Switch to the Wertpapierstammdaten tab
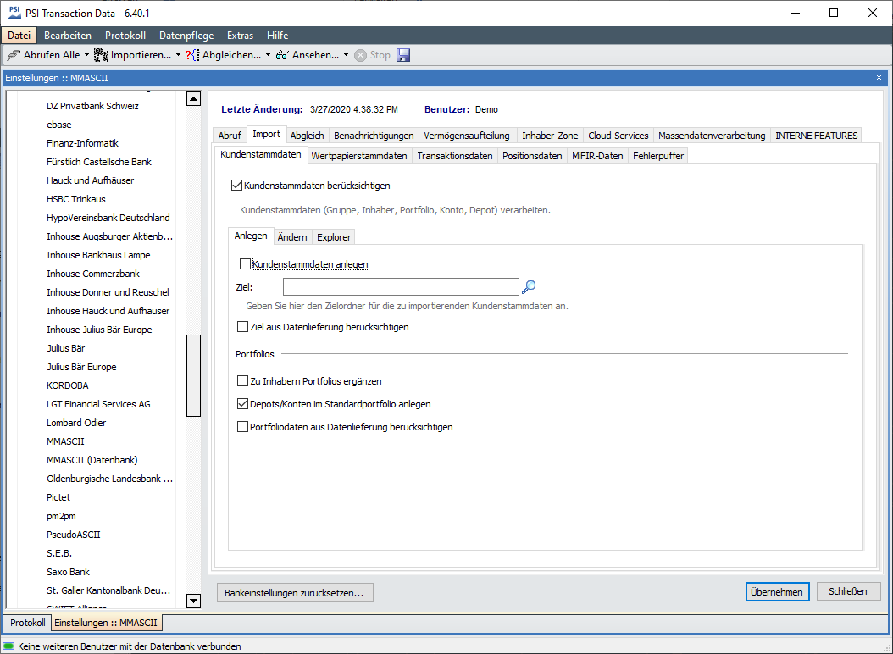 point(359,156)
